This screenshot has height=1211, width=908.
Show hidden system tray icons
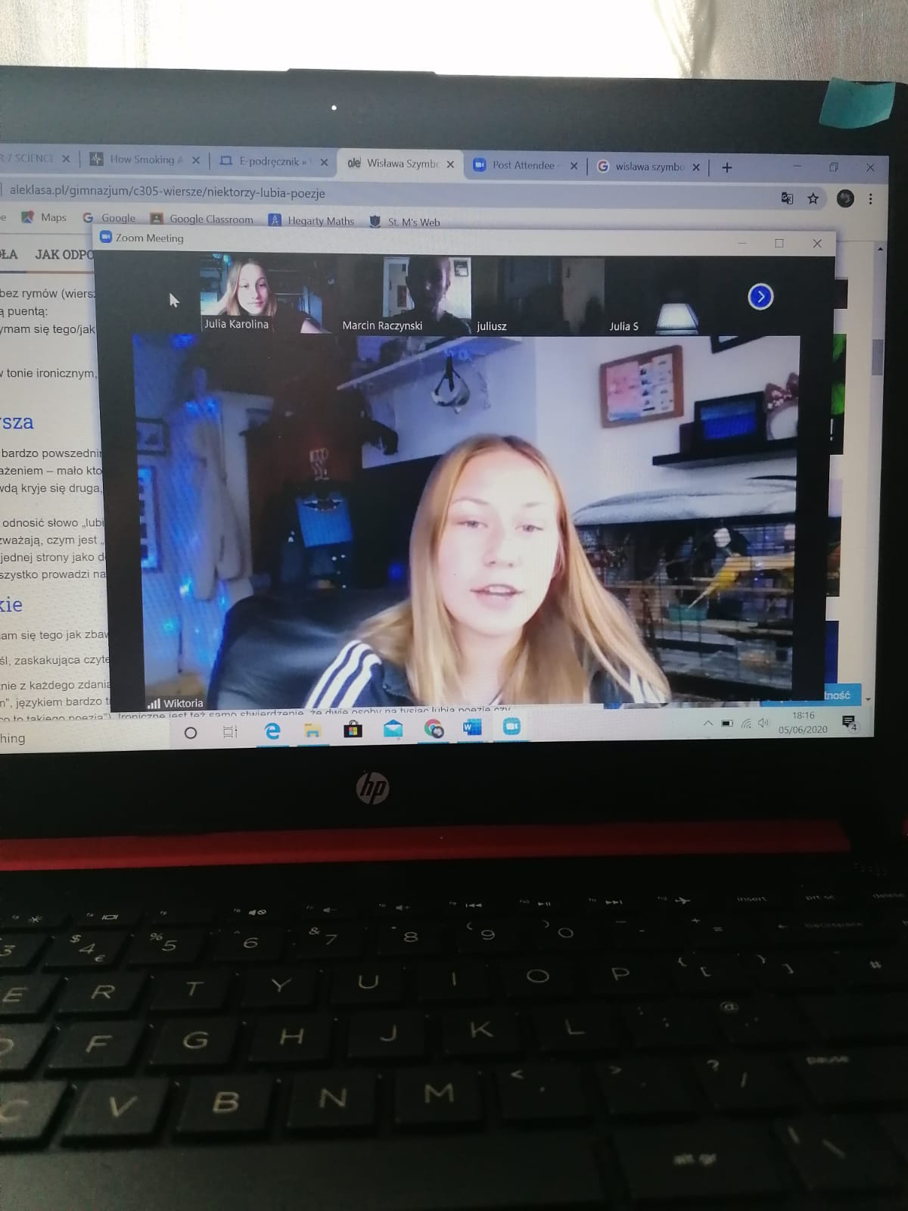pyautogui.click(x=708, y=724)
